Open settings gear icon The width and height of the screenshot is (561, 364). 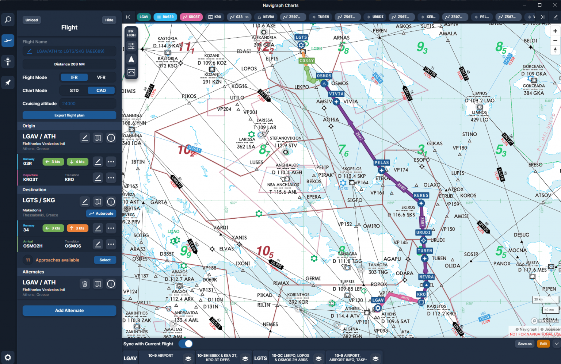[x=8, y=357]
